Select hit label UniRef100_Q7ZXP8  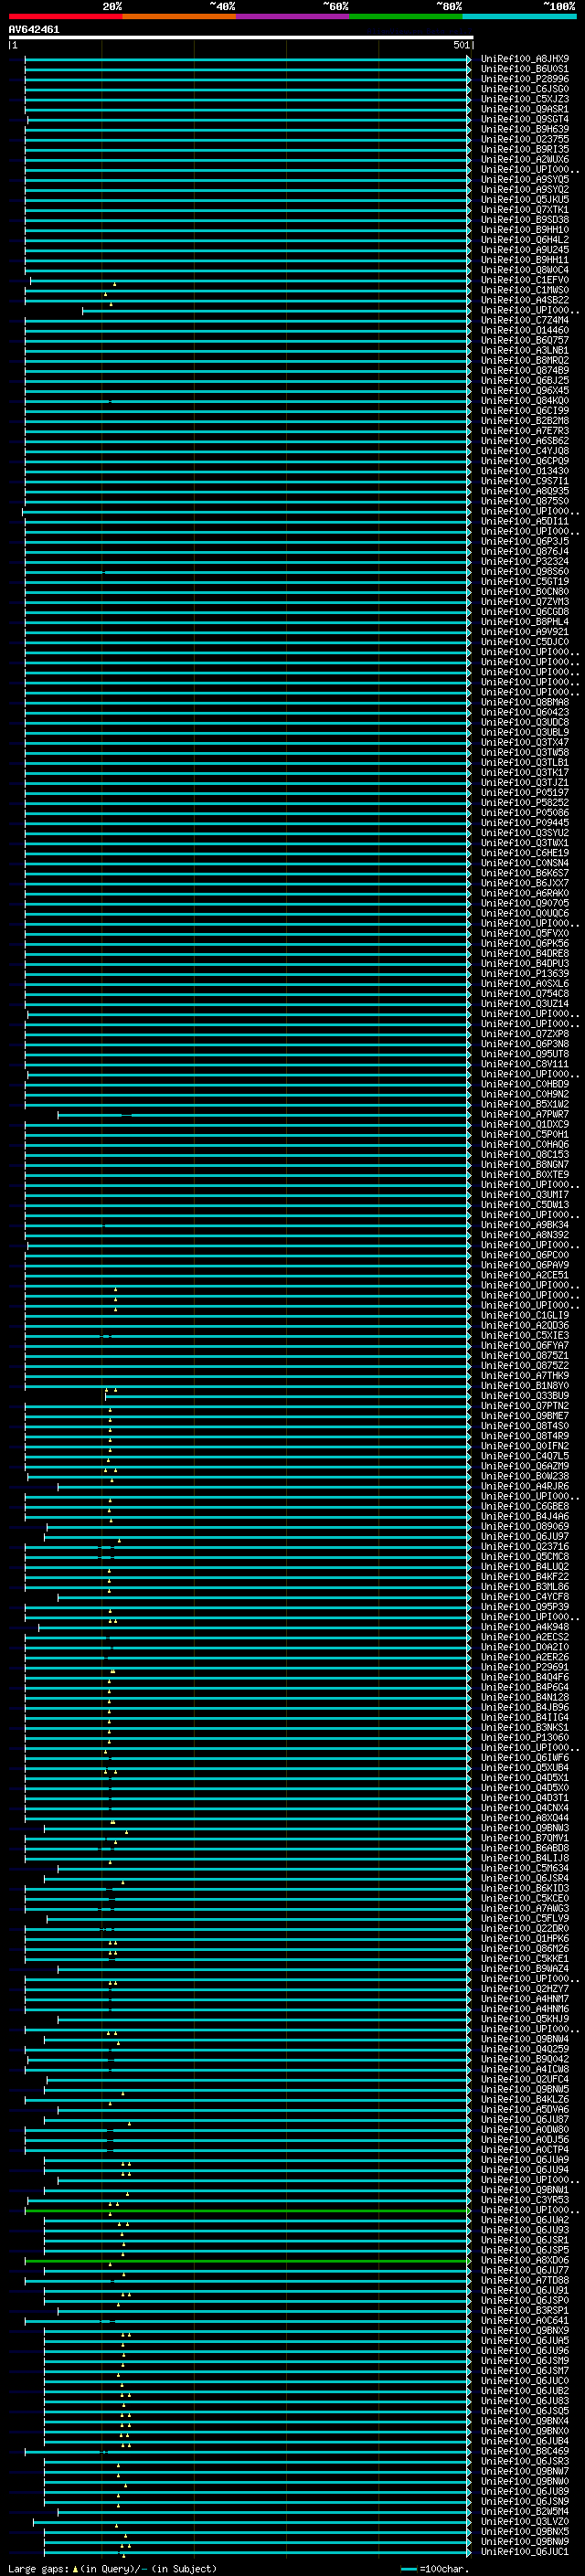(525, 1034)
